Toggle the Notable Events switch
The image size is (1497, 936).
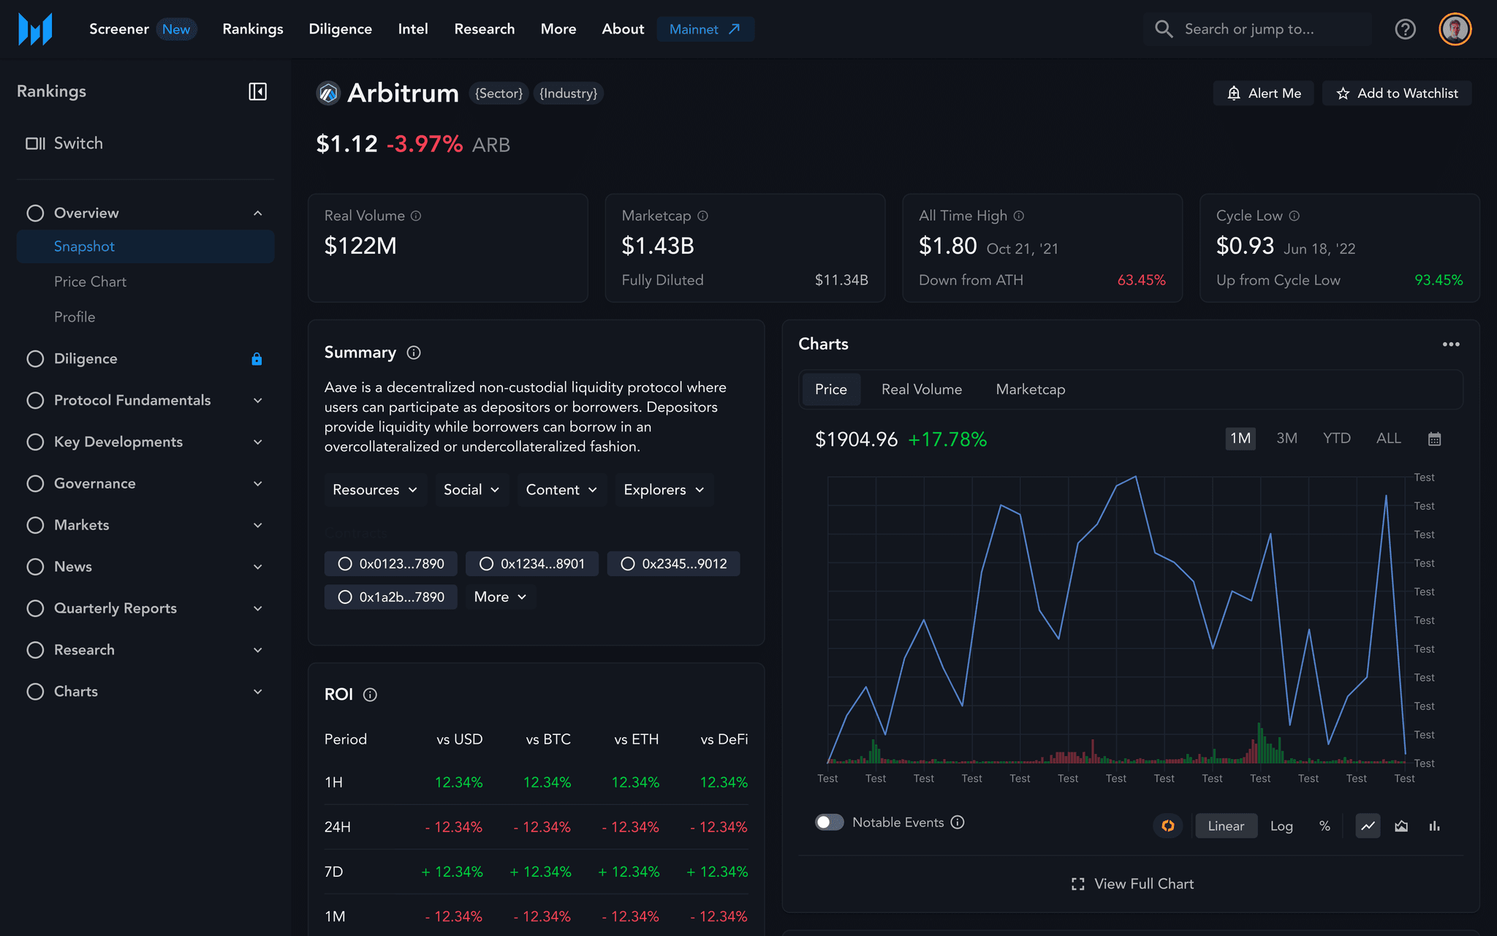pos(829,822)
